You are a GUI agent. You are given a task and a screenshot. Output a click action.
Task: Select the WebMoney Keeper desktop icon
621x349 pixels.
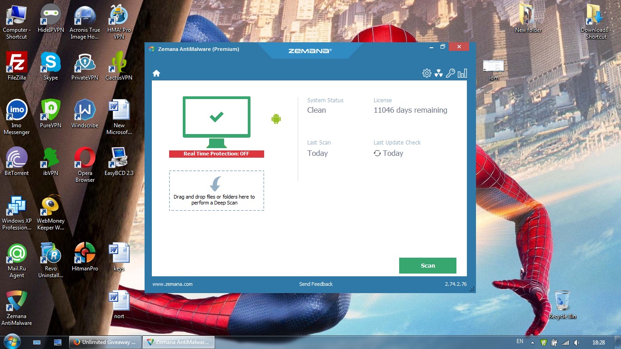(x=51, y=213)
